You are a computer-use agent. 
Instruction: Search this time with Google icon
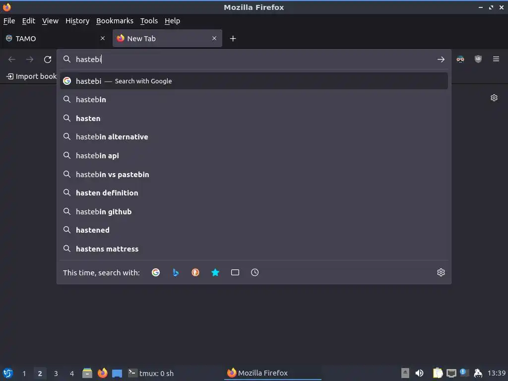pyautogui.click(x=156, y=272)
